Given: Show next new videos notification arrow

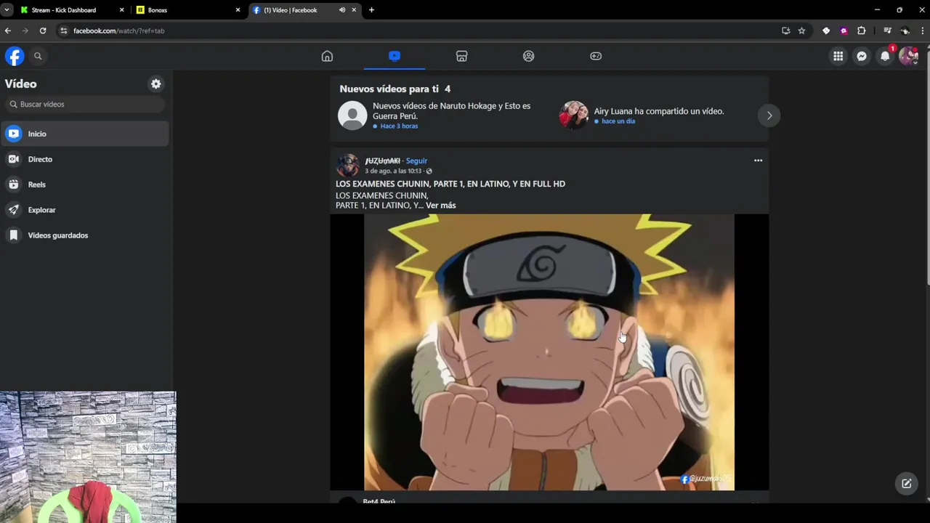Looking at the screenshot, I should coord(769,115).
